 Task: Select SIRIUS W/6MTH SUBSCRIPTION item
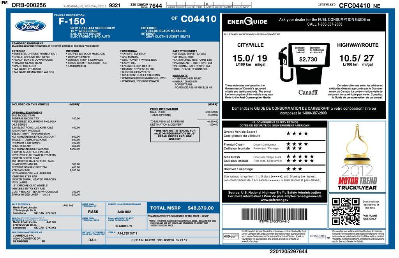coord(87,63)
